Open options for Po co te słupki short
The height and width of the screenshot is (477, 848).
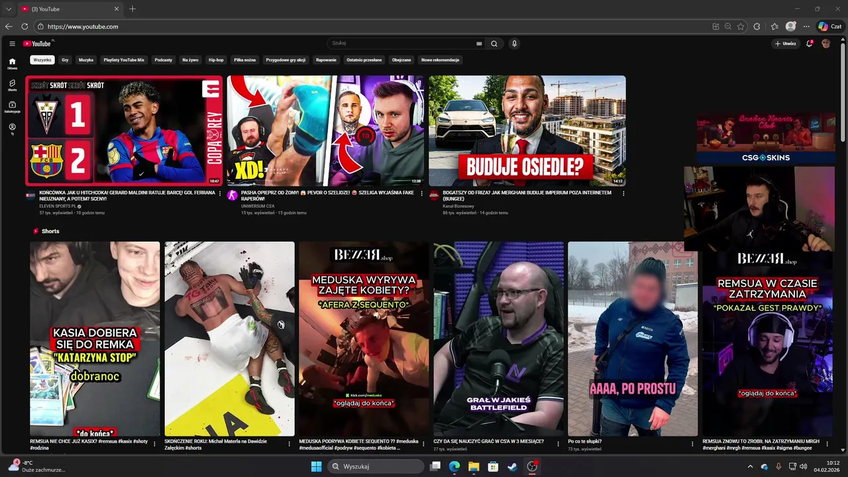[693, 444]
